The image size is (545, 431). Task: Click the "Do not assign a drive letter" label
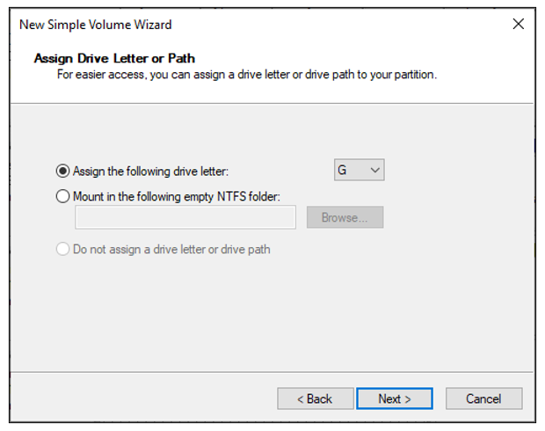tap(171, 250)
